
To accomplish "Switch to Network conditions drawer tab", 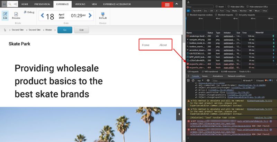I will point(236,76).
